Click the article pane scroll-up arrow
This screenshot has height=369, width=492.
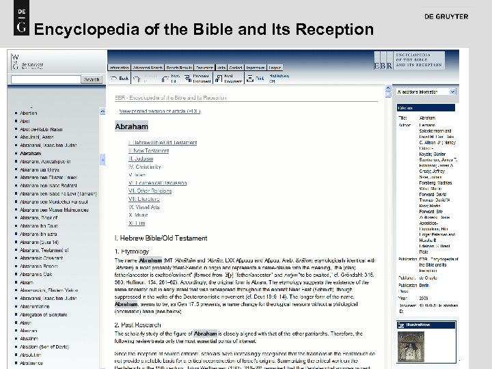(388, 88)
